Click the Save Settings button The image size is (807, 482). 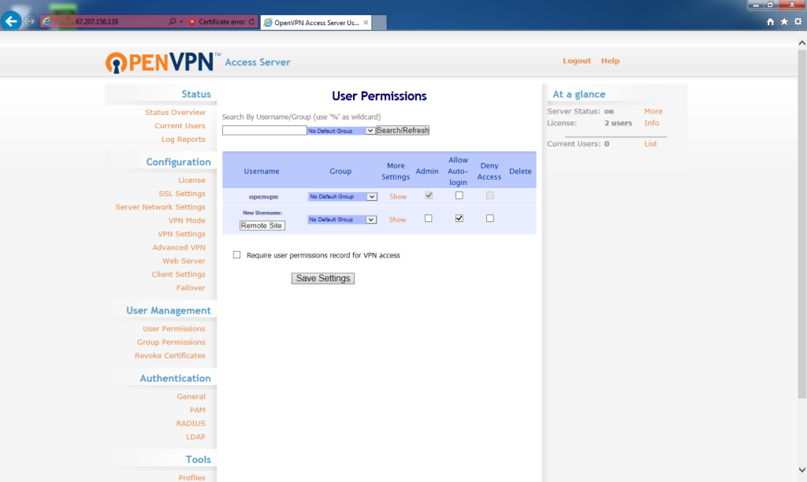(322, 278)
